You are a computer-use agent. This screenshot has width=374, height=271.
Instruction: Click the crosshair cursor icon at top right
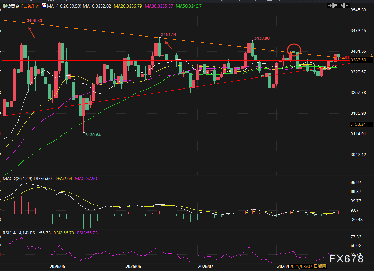click(330, 6)
